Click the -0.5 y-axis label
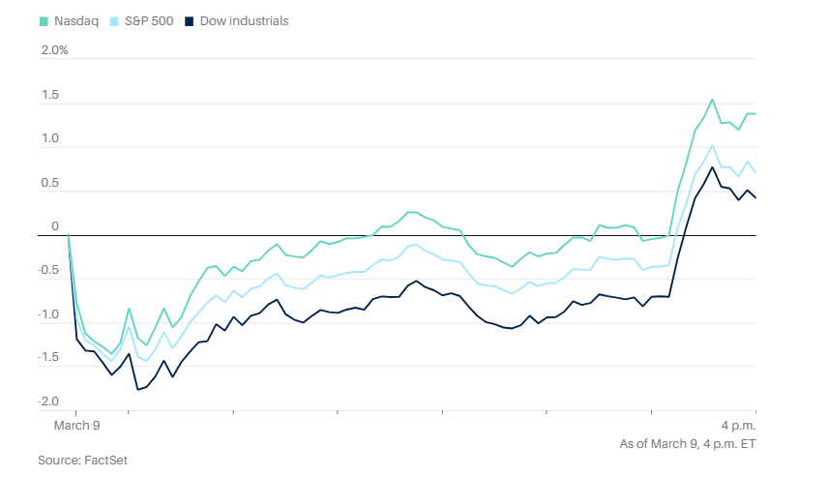This screenshot has width=829, height=477. pos(48,271)
